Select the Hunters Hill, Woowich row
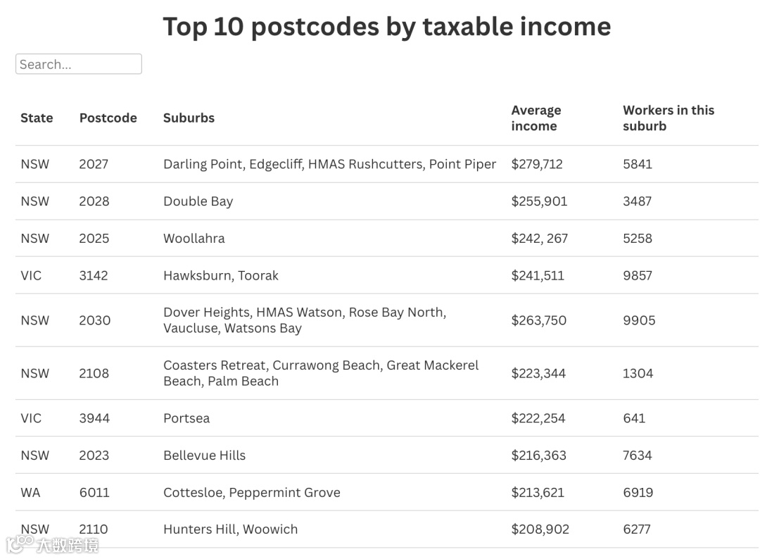Screen dimensions: 760x559 [387, 529]
